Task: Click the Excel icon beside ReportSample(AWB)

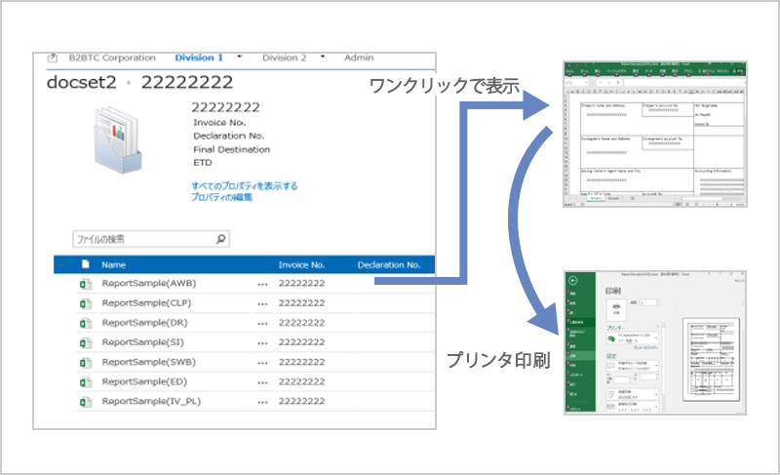Action: [x=85, y=284]
